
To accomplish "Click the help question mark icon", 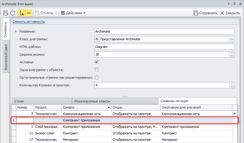I will click(228, 4).
